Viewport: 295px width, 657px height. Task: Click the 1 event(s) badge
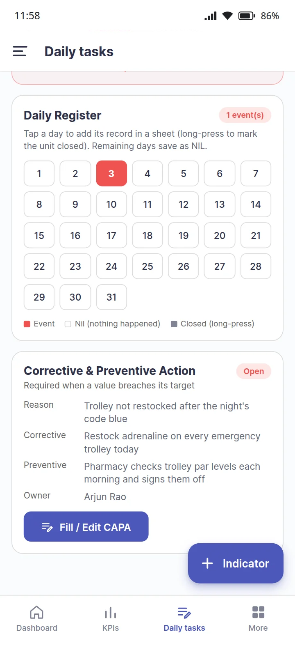pyautogui.click(x=245, y=115)
